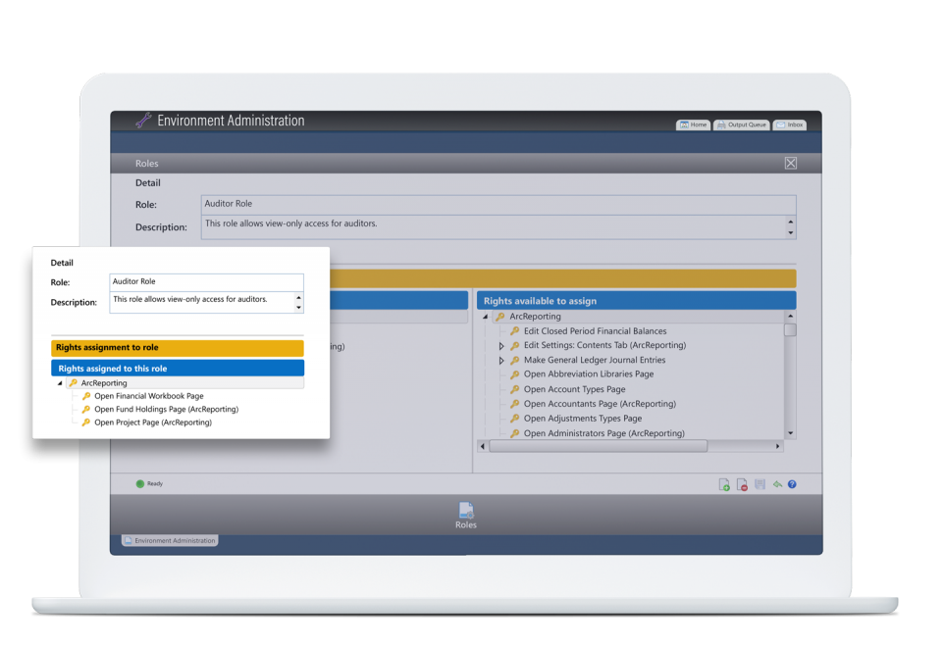Viewport: 944px width, 646px height.
Task: Expand Edit Settings: Contents Tab node
Action: 501,346
